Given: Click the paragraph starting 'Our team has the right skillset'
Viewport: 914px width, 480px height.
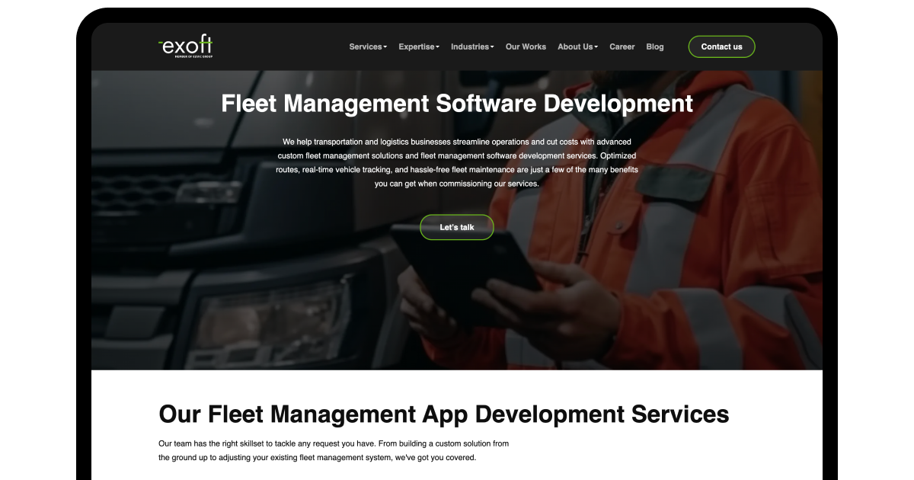Looking at the screenshot, I should coord(334,450).
